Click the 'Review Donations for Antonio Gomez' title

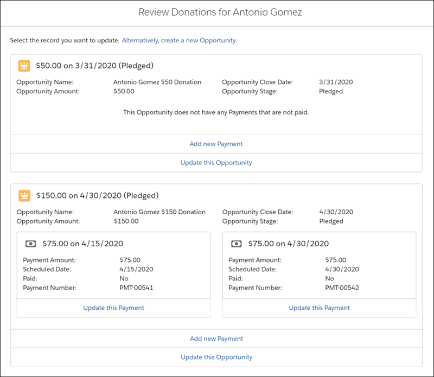[220, 12]
